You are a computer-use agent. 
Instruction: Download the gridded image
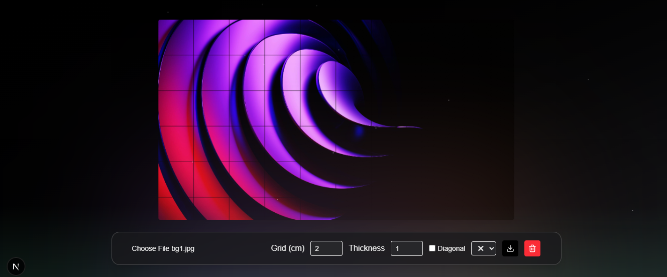click(510, 248)
